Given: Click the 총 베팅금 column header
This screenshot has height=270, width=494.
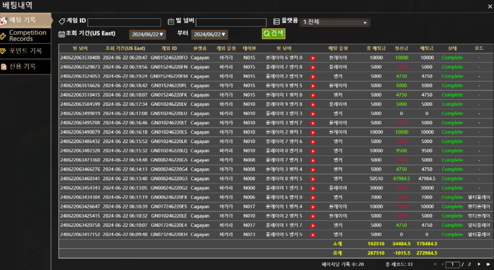Looking at the screenshot, I should click(x=376, y=48).
